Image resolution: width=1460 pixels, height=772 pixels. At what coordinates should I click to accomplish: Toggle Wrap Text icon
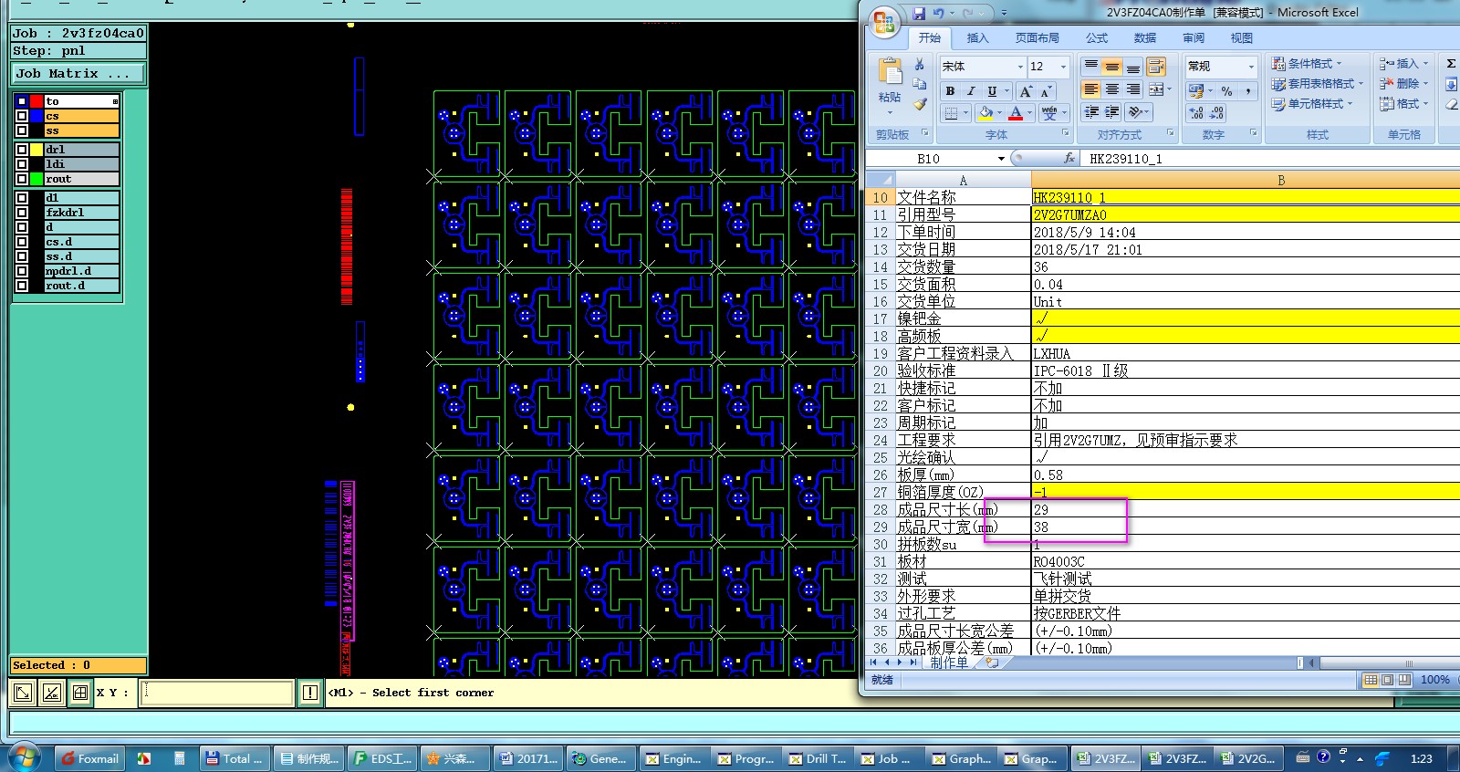tap(1156, 67)
